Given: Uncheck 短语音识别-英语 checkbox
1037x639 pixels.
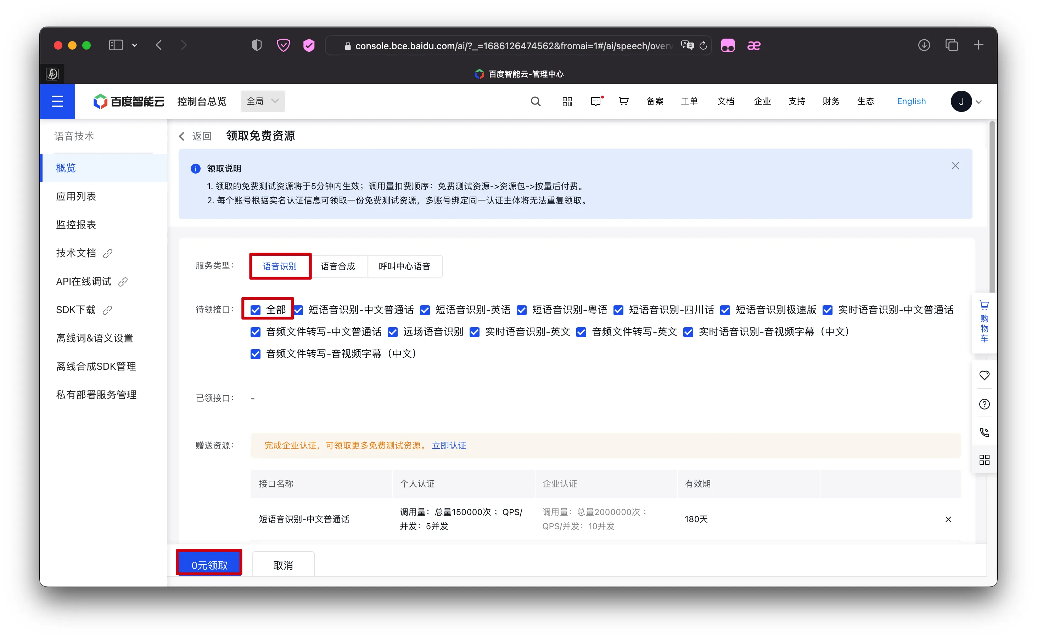Looking at the screenshot, I should 425,310.
